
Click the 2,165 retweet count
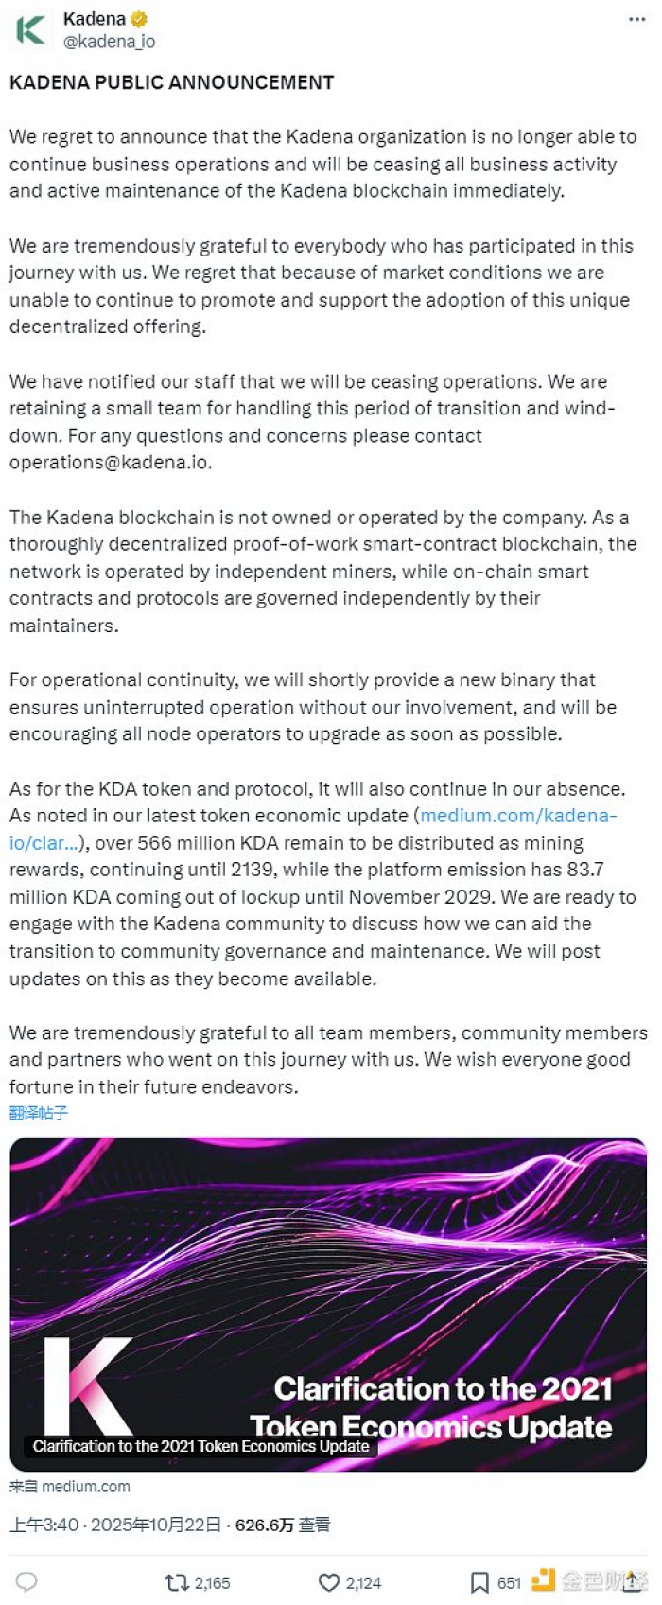click(212, 1582)
